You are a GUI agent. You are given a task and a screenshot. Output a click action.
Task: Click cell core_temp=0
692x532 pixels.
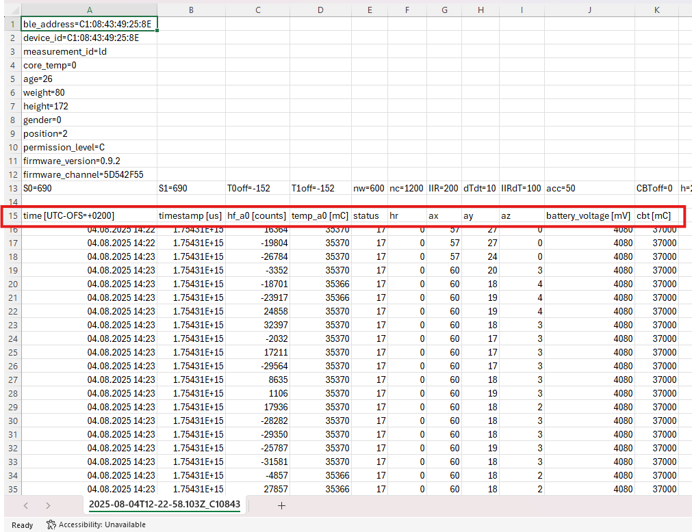click(x=89, y=65)
